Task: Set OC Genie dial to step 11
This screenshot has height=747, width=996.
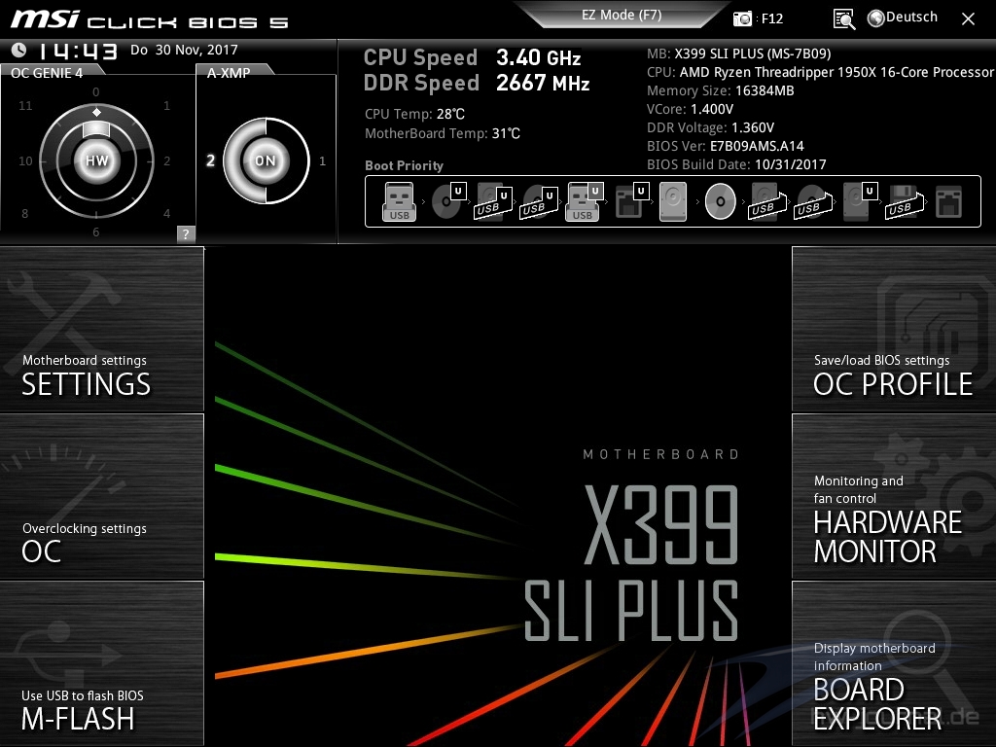Action: coord(25,105)
